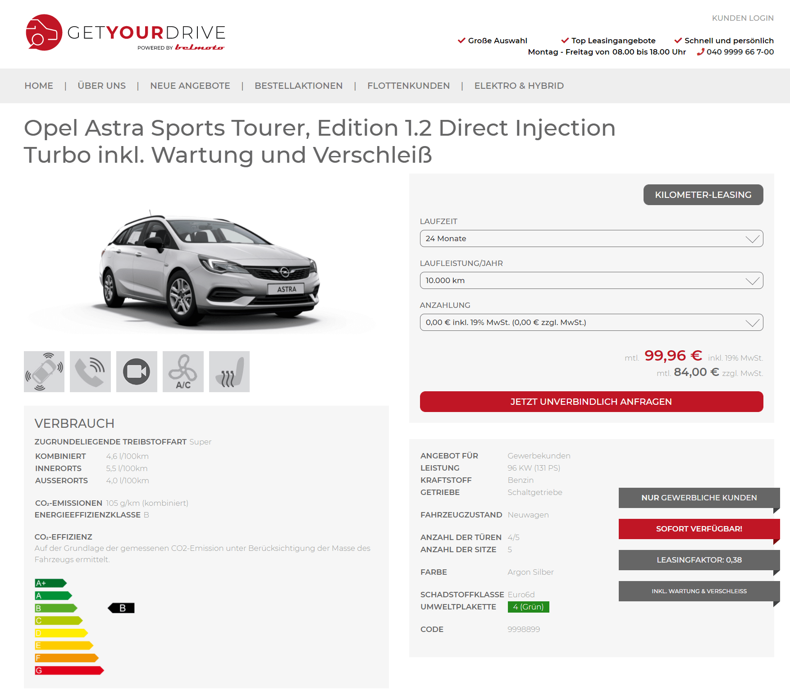Click the yellow D efficiency class bar
The height and width of the screenshot is (696, 790).
(x=61, y=633)
